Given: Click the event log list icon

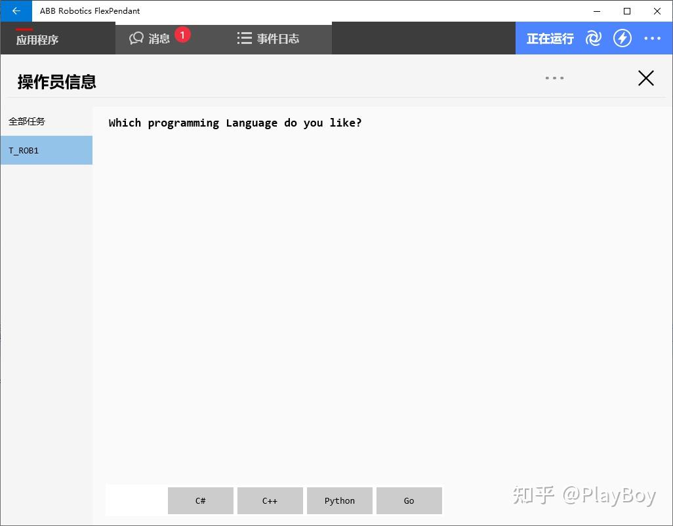Looking at the screenshot, I should click(243, 38).
